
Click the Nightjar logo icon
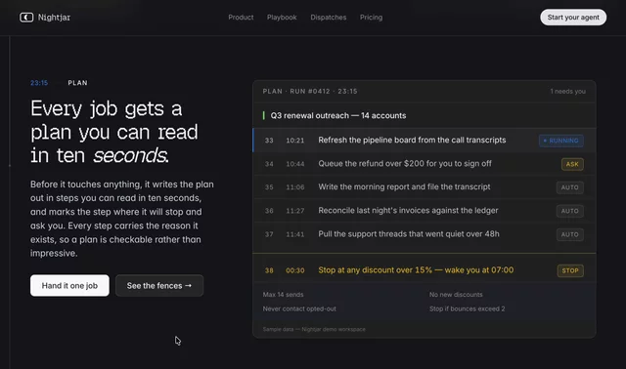26,18
